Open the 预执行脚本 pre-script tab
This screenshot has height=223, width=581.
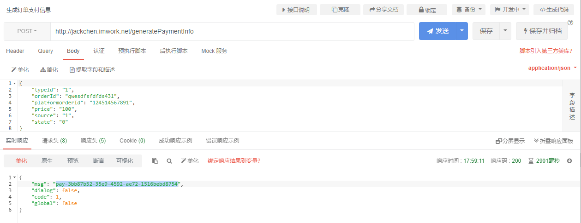click(x=132, y=51)
